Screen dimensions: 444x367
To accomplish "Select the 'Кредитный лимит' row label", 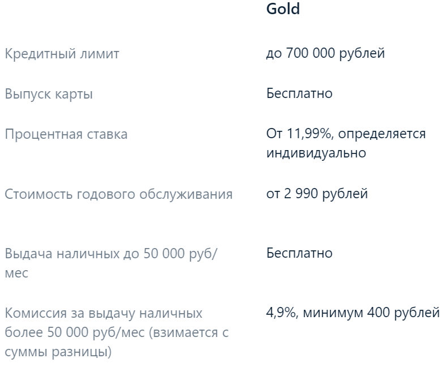I will [x=62, y=54].
